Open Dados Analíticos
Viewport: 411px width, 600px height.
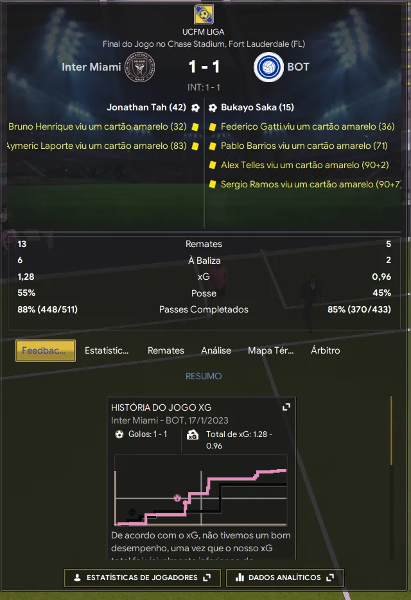pyautogui.click(x=284, y=578)
